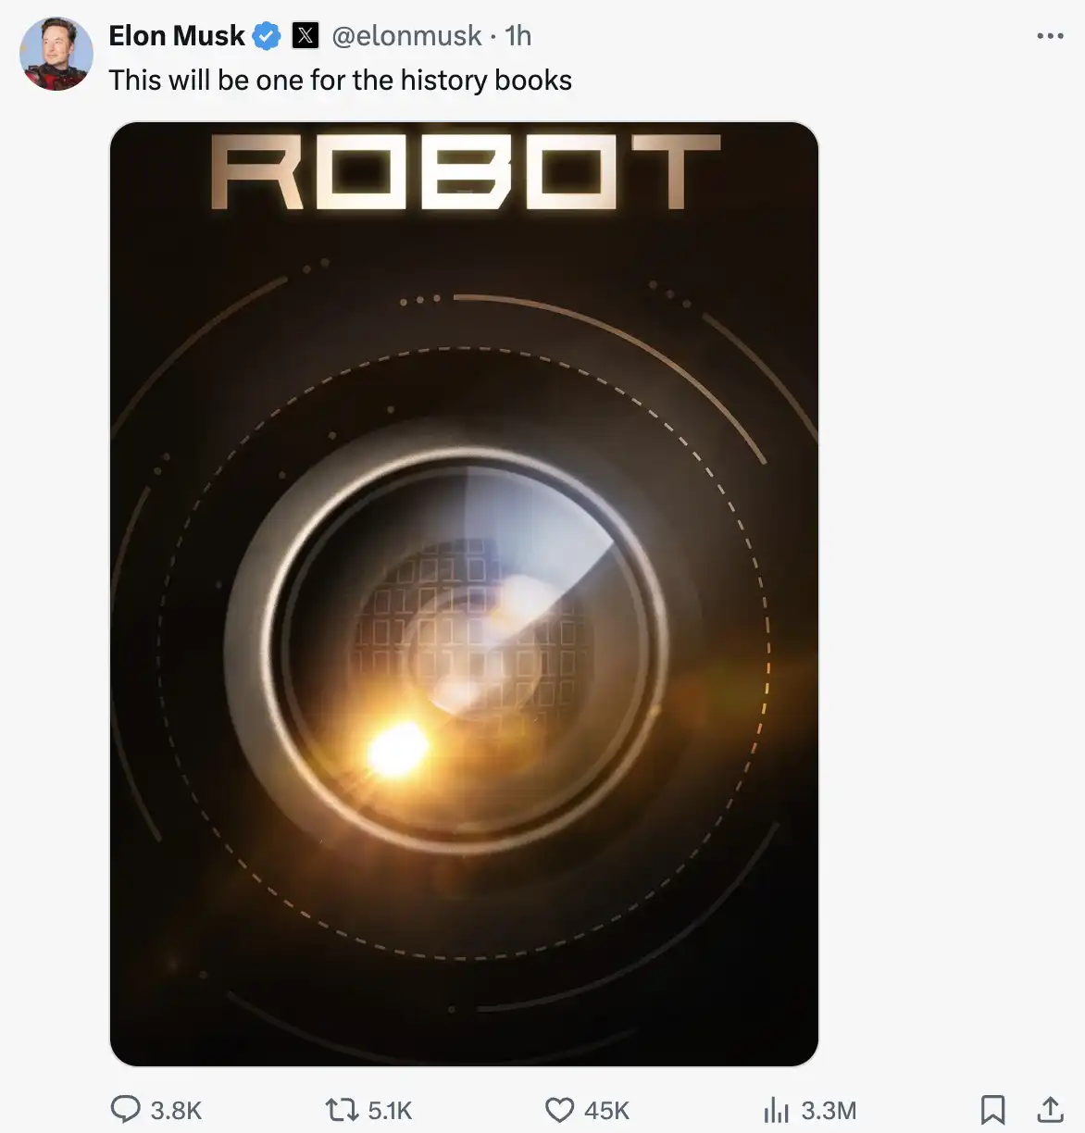The width and height of the screenshot is (1085, 1133).
Task: Click the 1h timestamp
Action: pyautogui.click(x=518, y=36)
